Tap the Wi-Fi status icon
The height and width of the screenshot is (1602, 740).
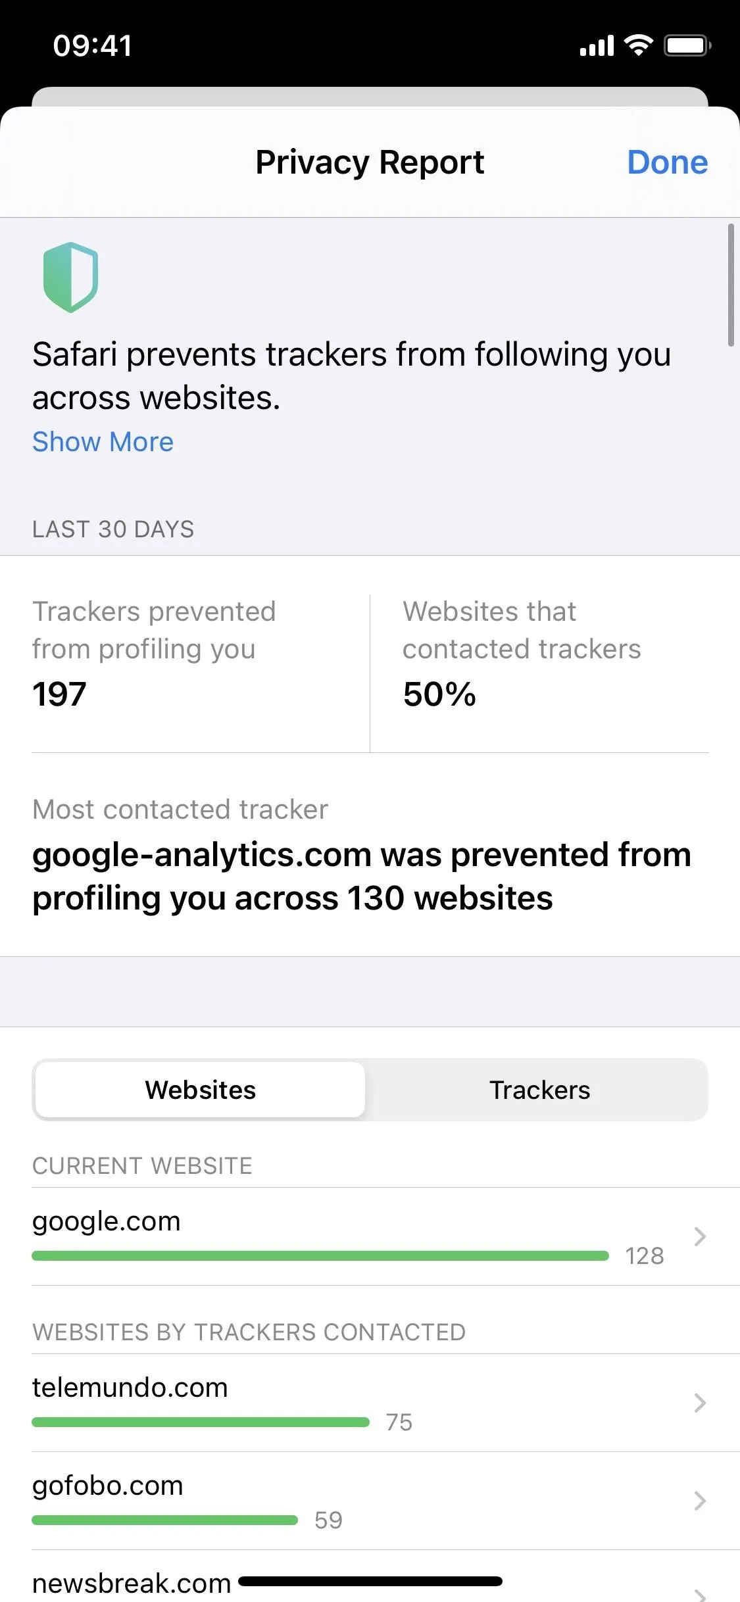point(637,45)
